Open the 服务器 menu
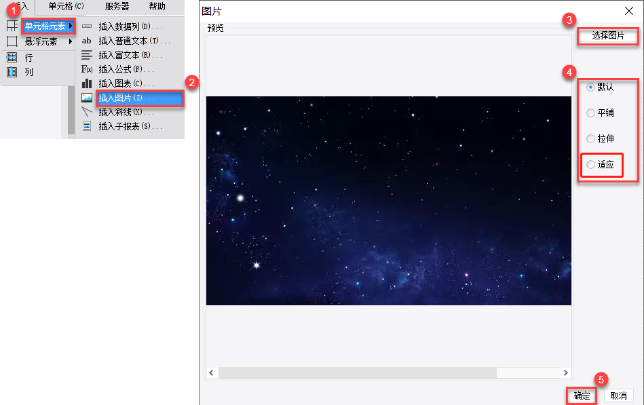Image resolution: width=644 pixels, height=405 pixels. pyautogui.click(x=117, y=7)
